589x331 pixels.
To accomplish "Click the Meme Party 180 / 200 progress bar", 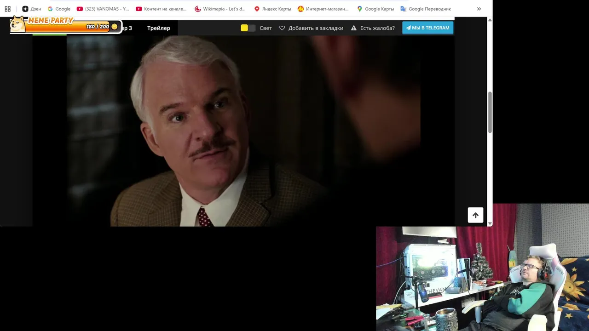I will click(x=69, y=27).
